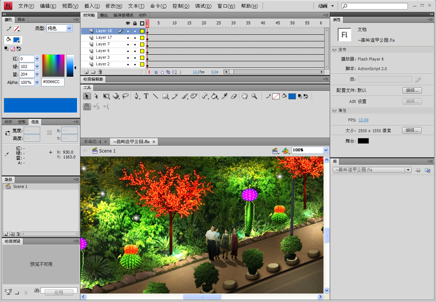Open the color type dropdown
Screen dimensions: 436x302
click(69, 28)
